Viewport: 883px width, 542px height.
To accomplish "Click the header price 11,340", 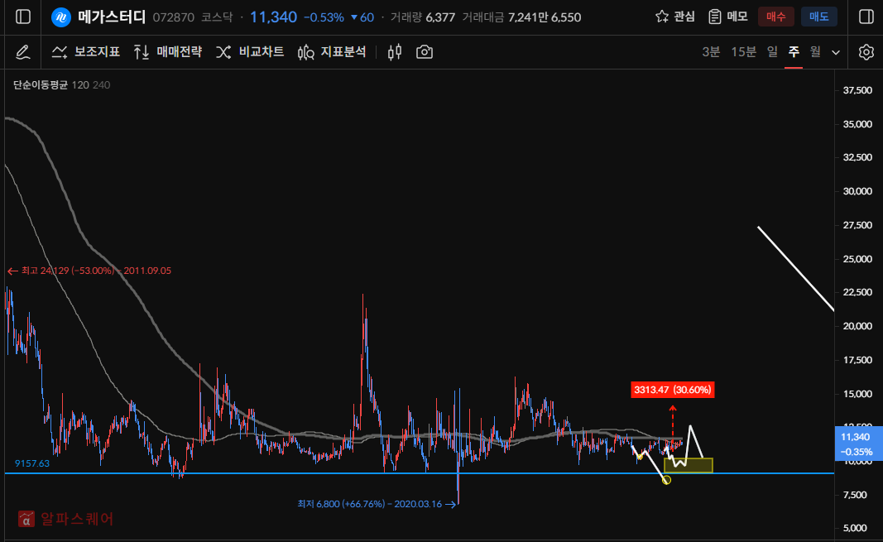I will (273, 17).
